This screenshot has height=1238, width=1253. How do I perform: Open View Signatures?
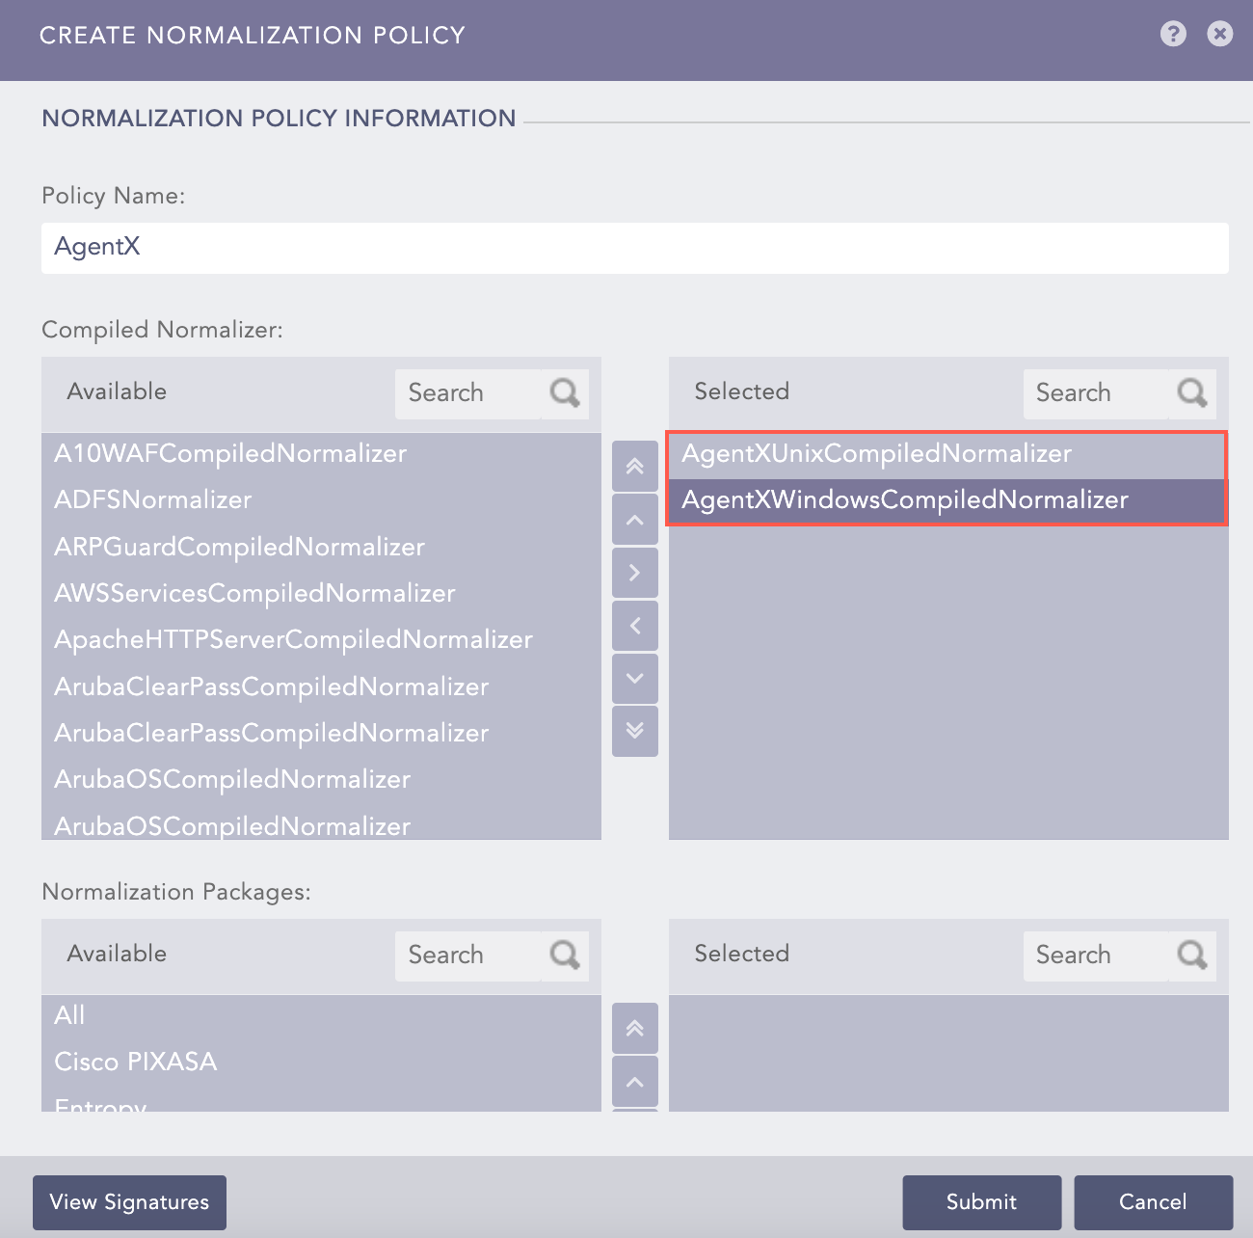coord(129,1202)
